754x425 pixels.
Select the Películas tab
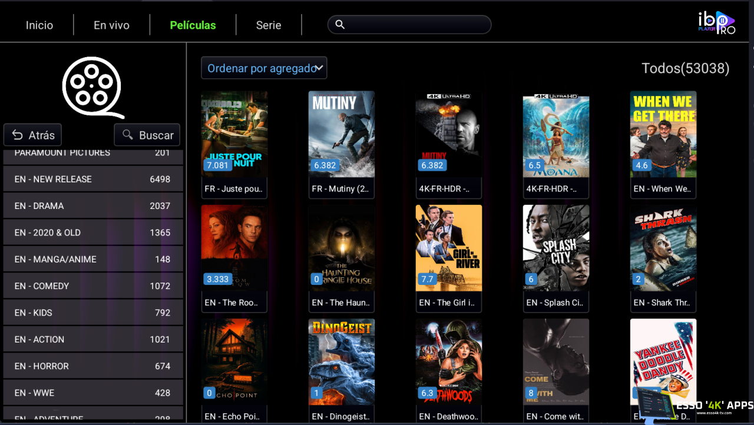pos(193,25)
